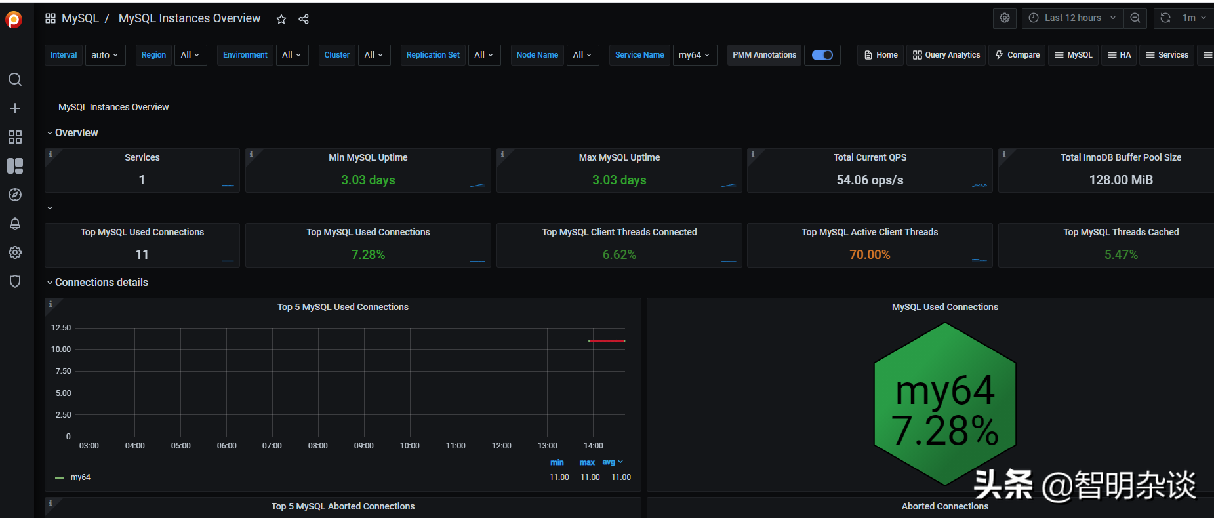The image size is (1214, 518).
Task: Open search in the sidebar
Action: tap(15, 79)
